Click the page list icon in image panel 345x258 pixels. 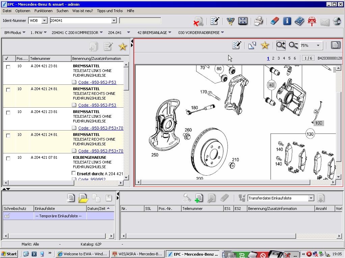click(335, 45)
